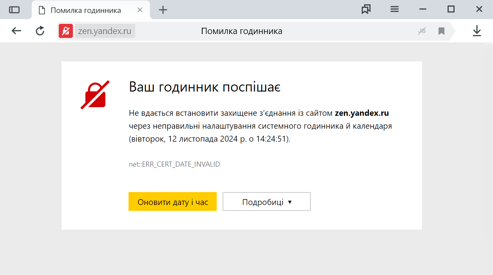This screenshot has width=493, height=275.
Task: Minimize the browser window
Action: click(423, 9)
